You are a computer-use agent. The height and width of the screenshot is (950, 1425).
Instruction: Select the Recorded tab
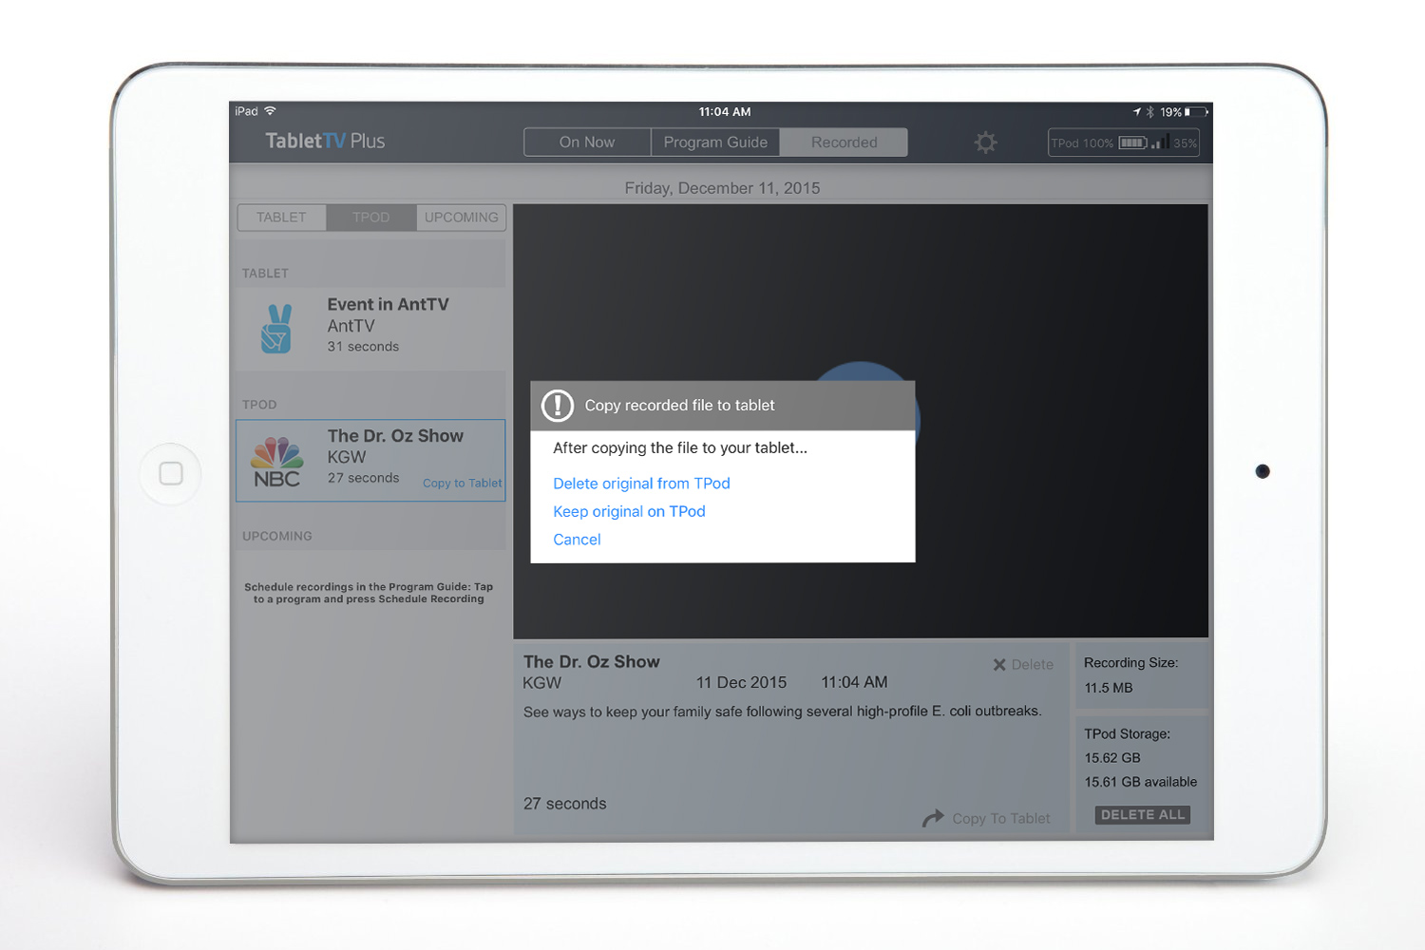point(844,142)
